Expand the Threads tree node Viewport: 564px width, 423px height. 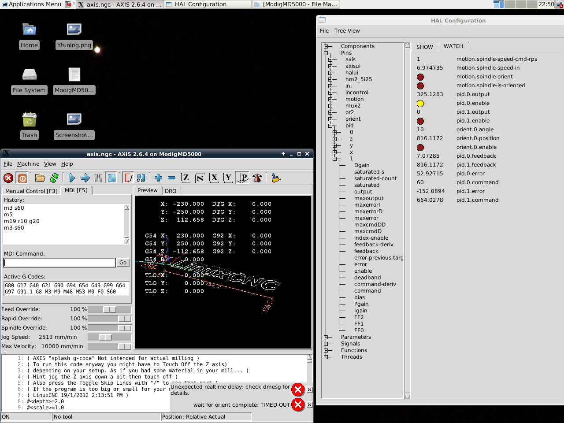[x=326, y=357]
